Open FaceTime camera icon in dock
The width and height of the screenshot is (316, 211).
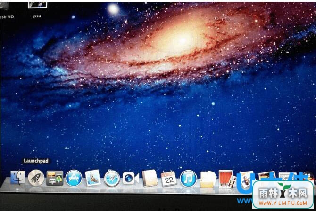131,179
